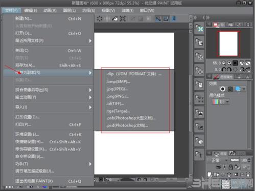The width and height of the screenshot is (255, 191).
Task: Toggle the border effect circle icon
Action: (x=223, y=89)
